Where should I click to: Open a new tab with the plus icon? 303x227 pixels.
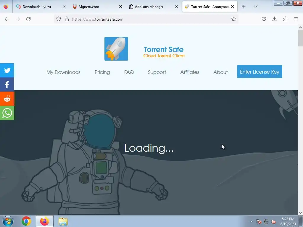pos(244,7)
